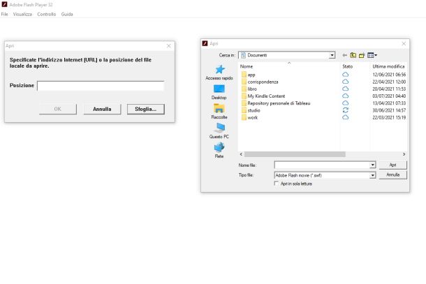Click the cloud status icon of work
The width and height of the screenshot is (426, 284).
pyautogui.click(x=345, y=117)
